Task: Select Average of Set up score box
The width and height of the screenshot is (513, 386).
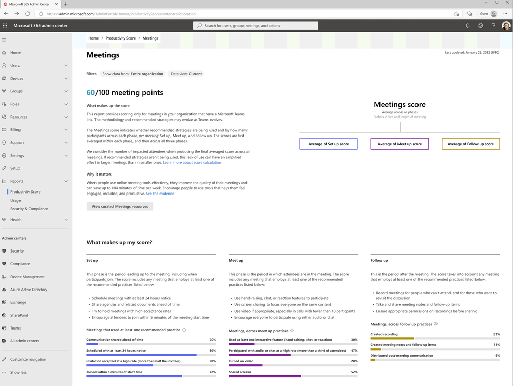Action: (329, 144)
